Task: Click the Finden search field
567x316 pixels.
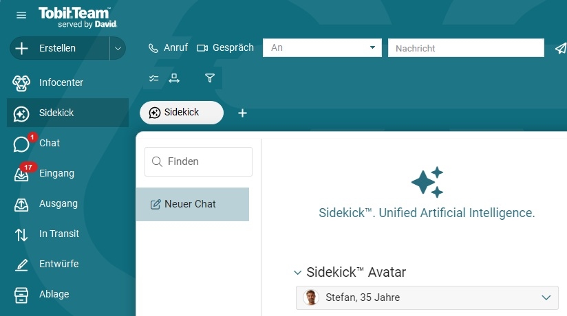Action: click(199, 161)
